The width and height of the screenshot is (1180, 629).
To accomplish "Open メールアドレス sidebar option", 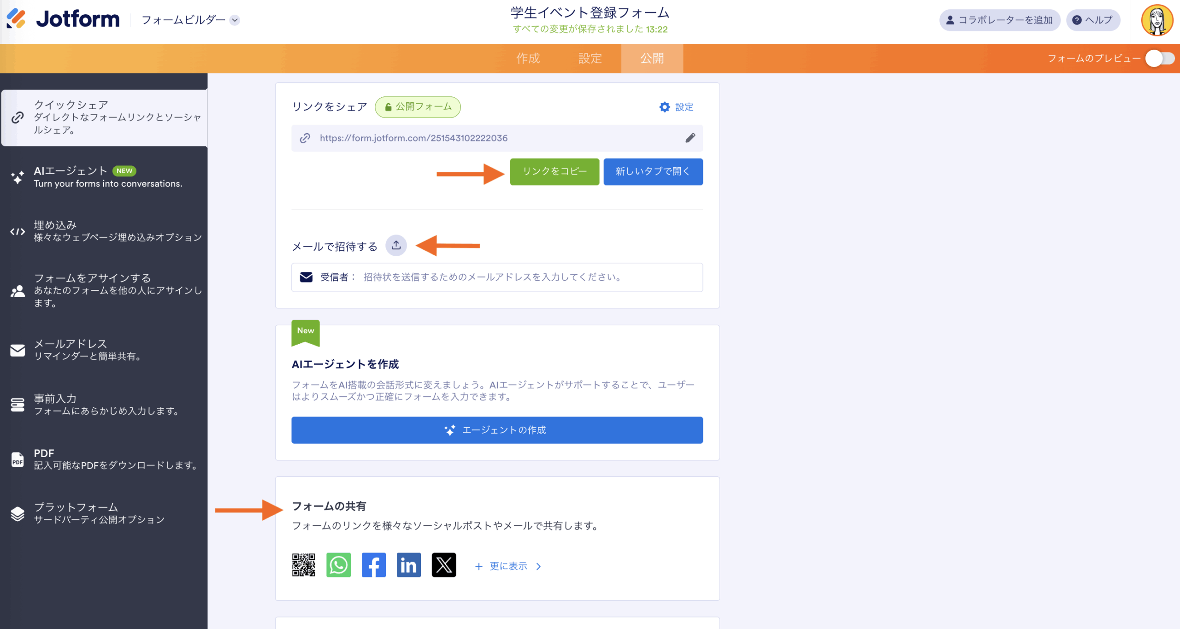I will pyautogui.click(x=105, y=350).
